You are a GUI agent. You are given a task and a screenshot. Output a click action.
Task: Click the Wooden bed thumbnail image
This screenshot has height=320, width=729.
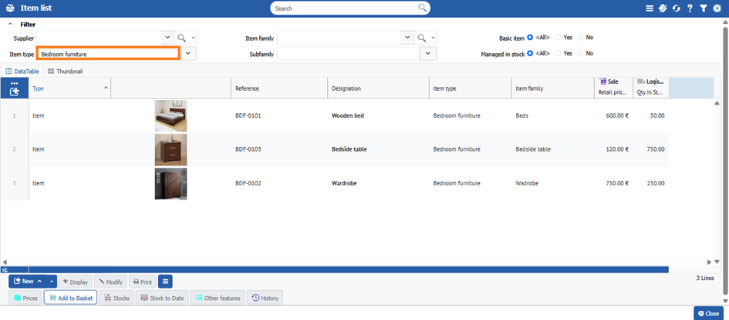point(170,116)
